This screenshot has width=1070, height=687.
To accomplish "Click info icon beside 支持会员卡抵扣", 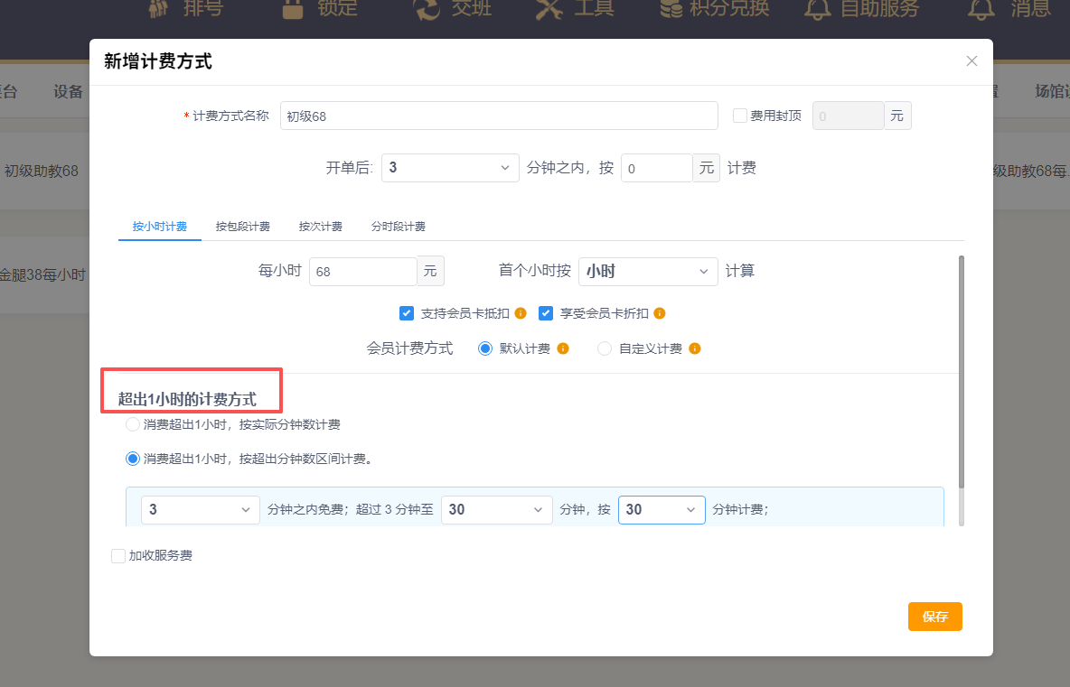I will coord(521,313).
